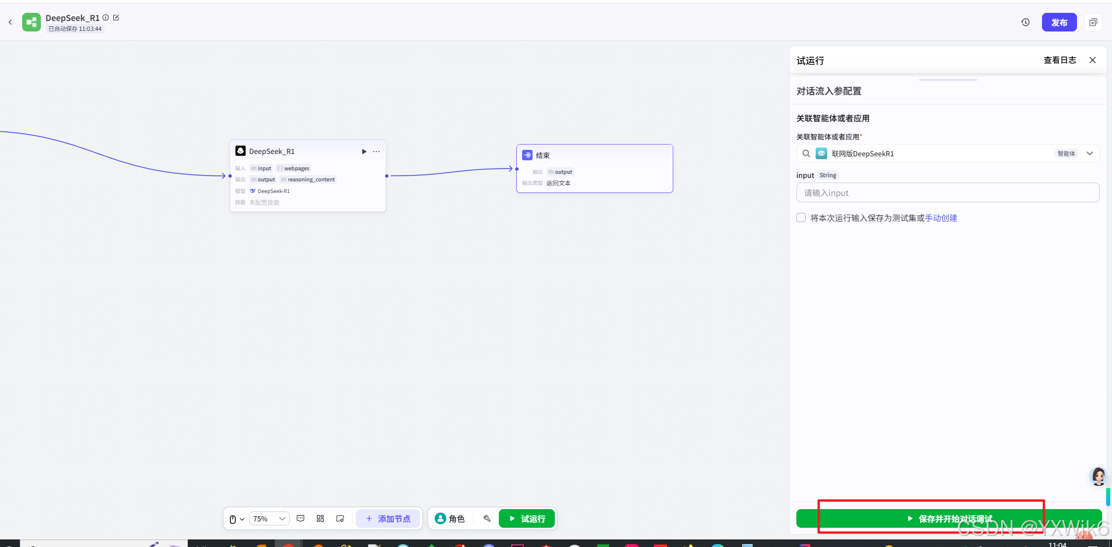Click the 手动创建 manual create link
Screen dimensions: 1112x547
coord(941,218)
